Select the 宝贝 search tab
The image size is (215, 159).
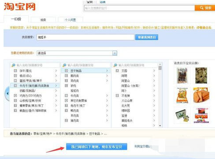pyautogui.click(x=89, y=2)
